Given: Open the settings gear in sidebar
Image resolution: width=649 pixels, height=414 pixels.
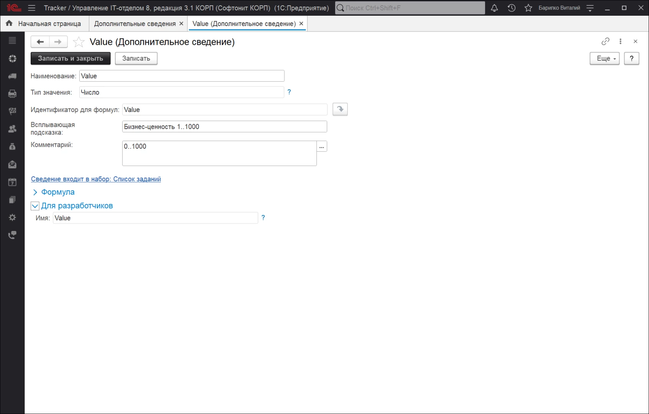Looking at the screenshot, I should [12, 217].
